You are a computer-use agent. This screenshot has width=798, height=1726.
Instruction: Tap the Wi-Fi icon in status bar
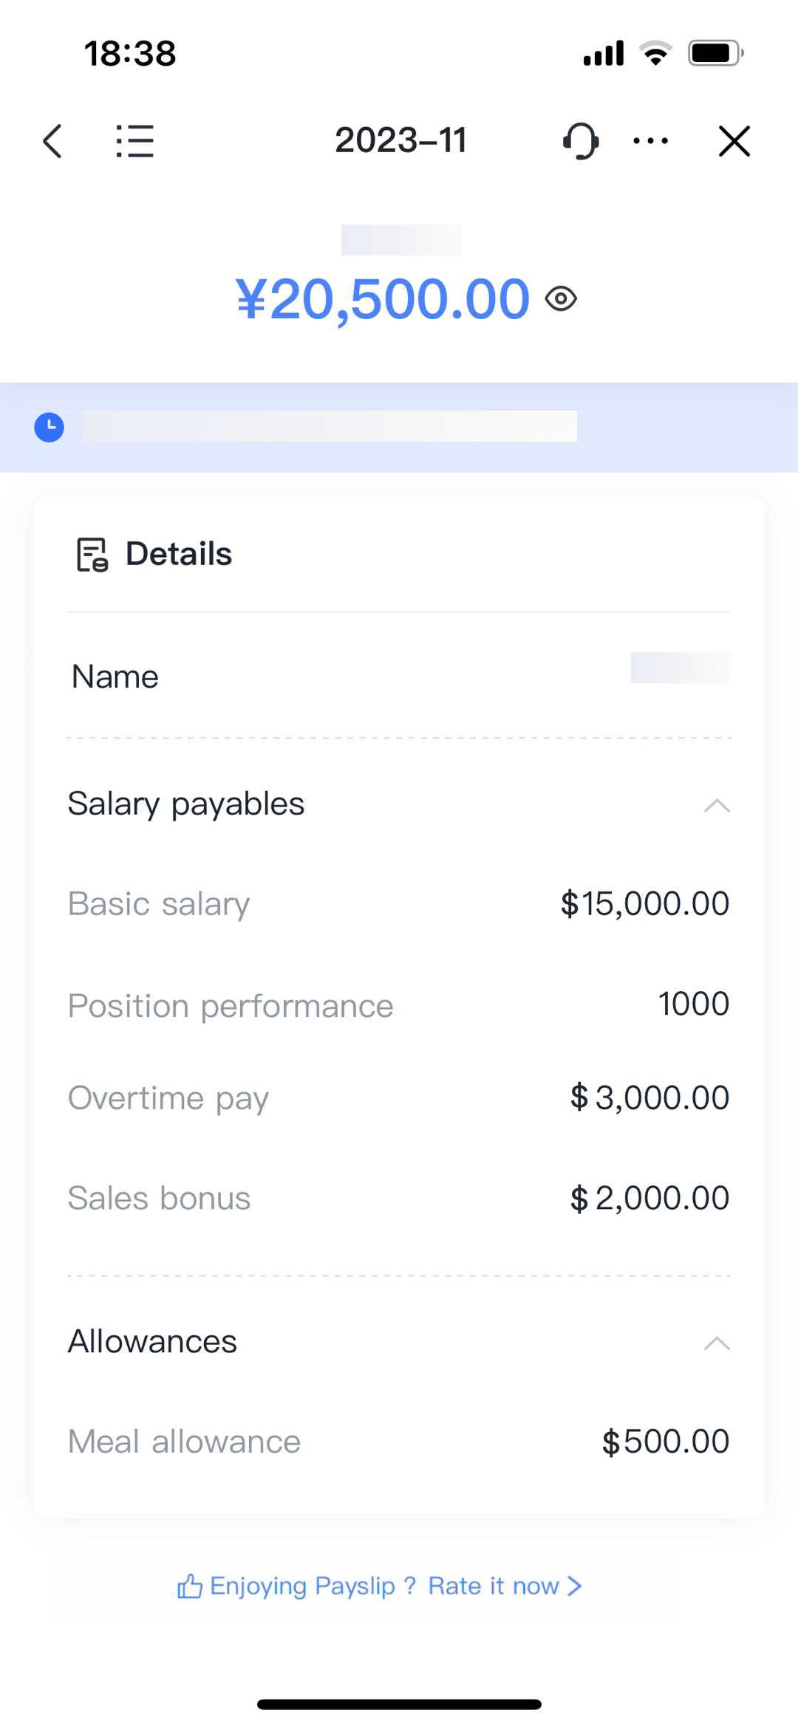coord(653,52)
